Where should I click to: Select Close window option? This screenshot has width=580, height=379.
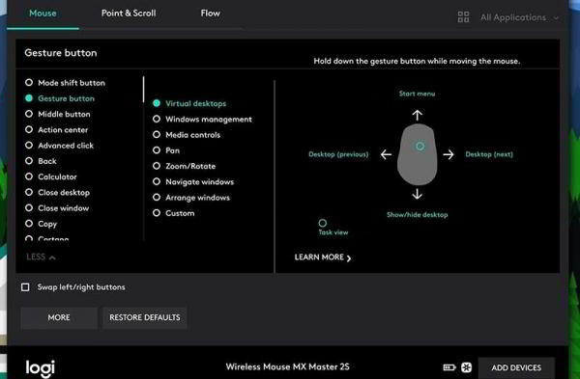coord(57,208)
